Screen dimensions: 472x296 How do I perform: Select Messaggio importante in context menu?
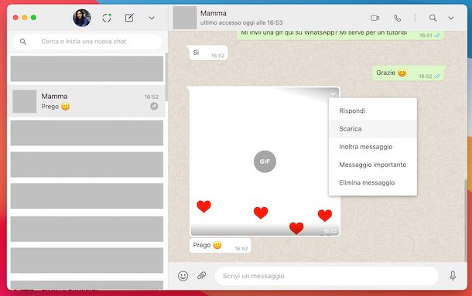[x=373, y=165]
